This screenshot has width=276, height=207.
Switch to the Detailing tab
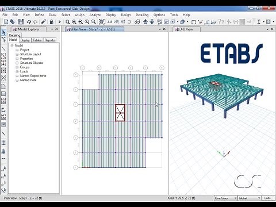[14, 35]
